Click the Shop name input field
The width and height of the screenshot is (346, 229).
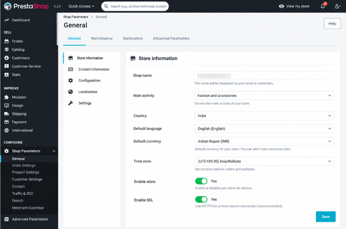click(x=264, y=75)
